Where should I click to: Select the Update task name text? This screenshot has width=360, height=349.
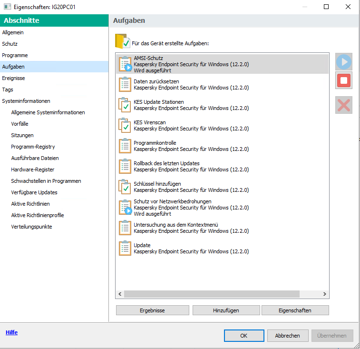142,245
